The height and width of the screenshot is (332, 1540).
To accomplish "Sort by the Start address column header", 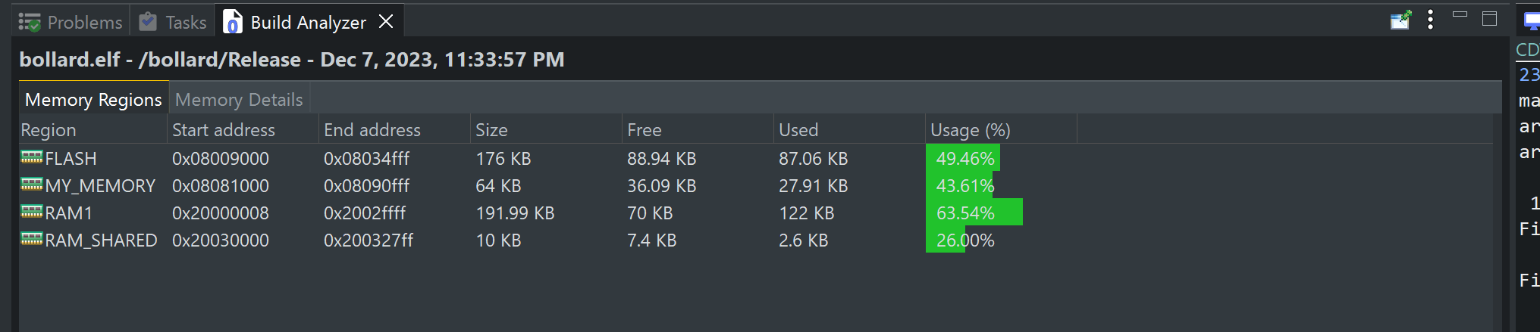I will click(x=224, y=130).
